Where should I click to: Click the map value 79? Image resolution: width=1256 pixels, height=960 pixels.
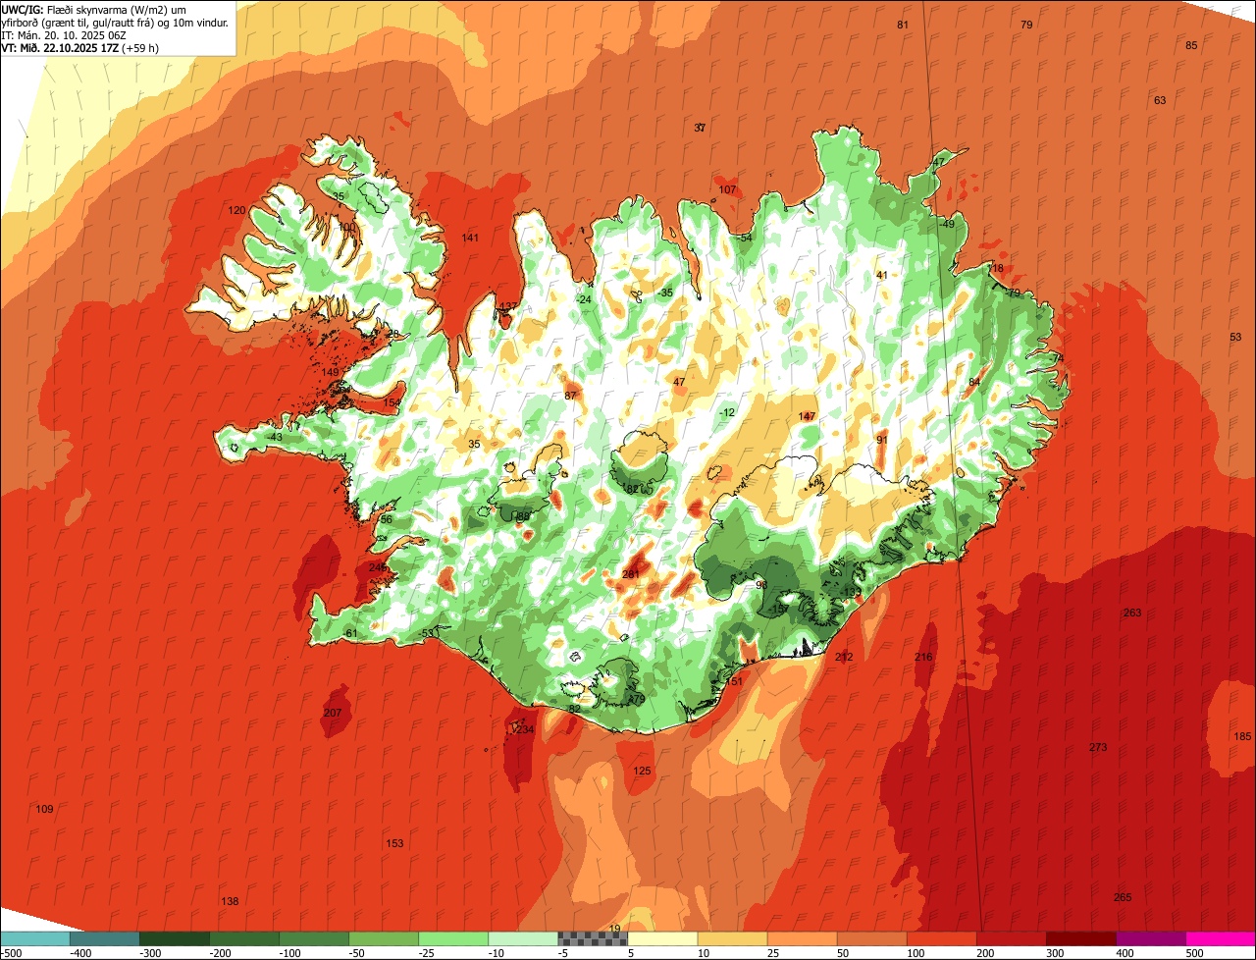click(x=1026, y=24)
